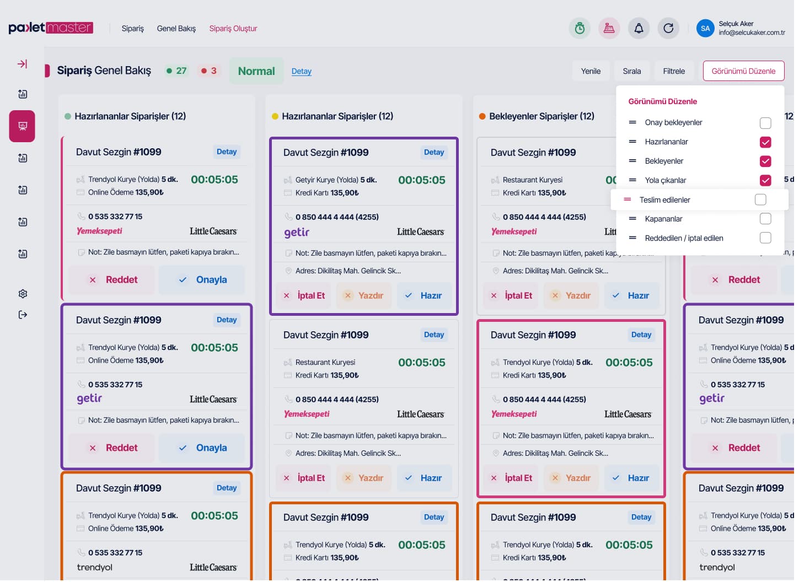799x582 pixels.
Task: Toggle the Görünümü Düzenle dropdown button
Action: (743, 71)
